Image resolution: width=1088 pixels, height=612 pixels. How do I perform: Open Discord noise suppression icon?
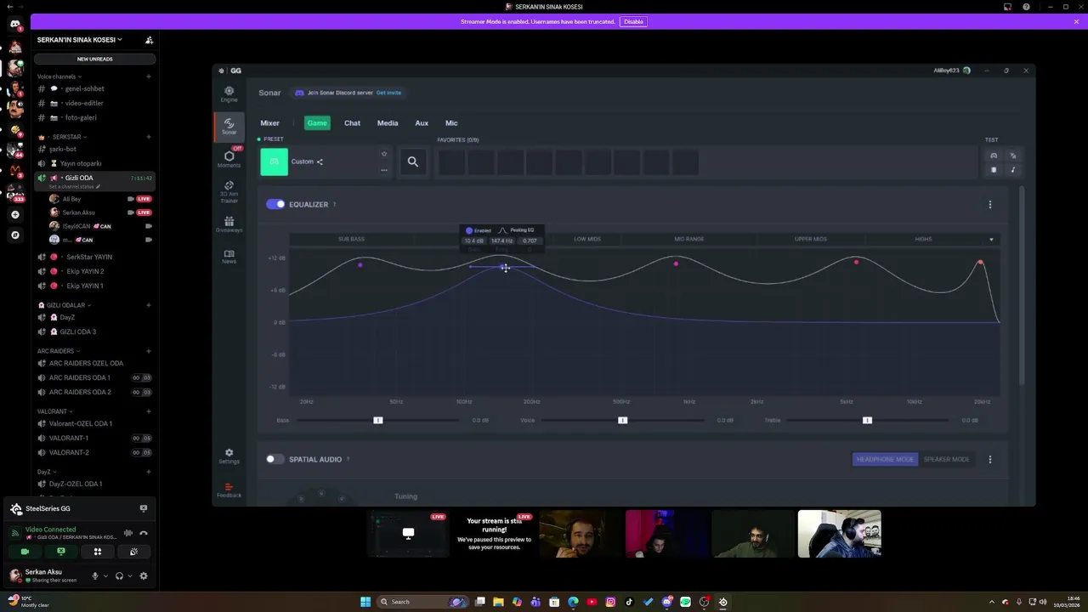point(128,533)
